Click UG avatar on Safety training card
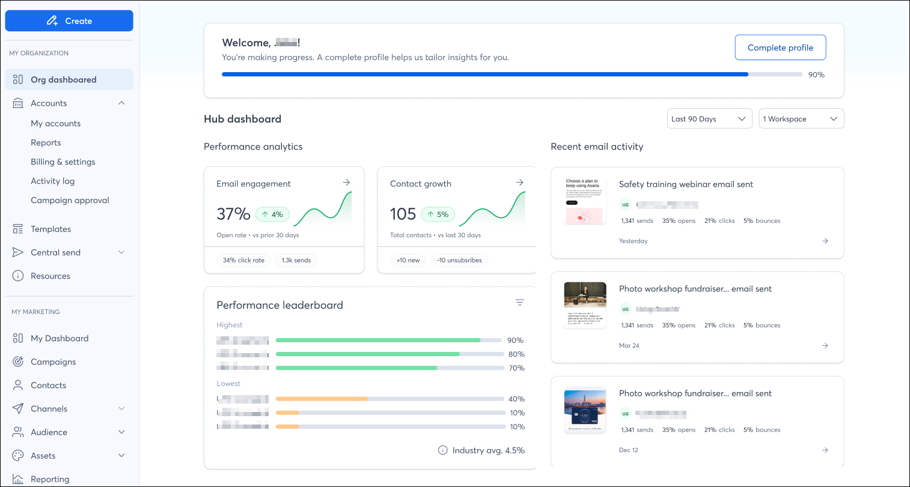The height and width of the screenshot is (487, 910). [x=625, y=205]
